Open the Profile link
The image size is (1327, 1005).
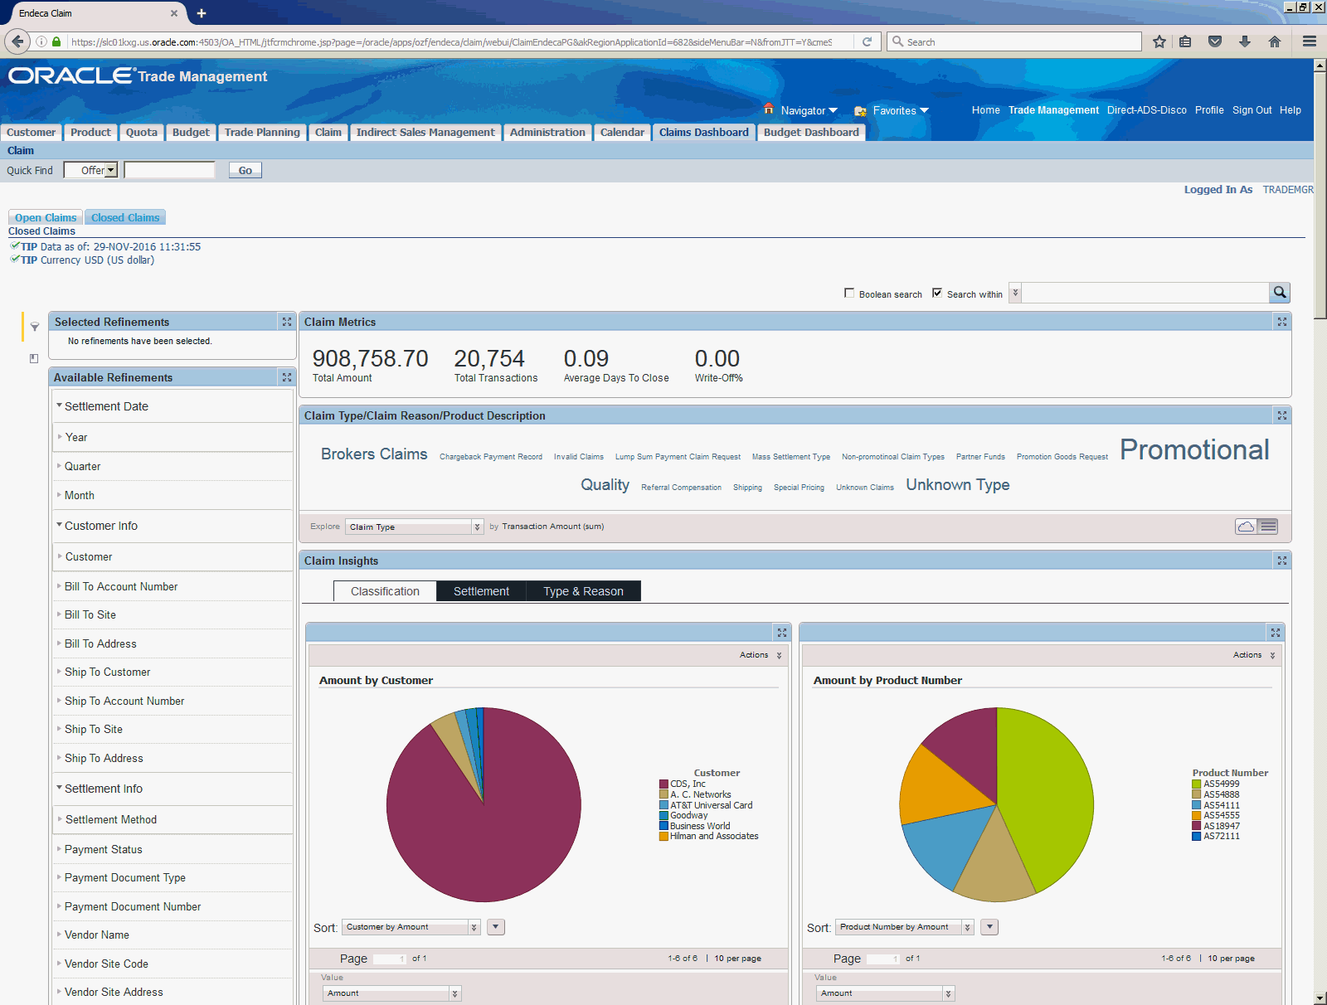[1209, 110]
